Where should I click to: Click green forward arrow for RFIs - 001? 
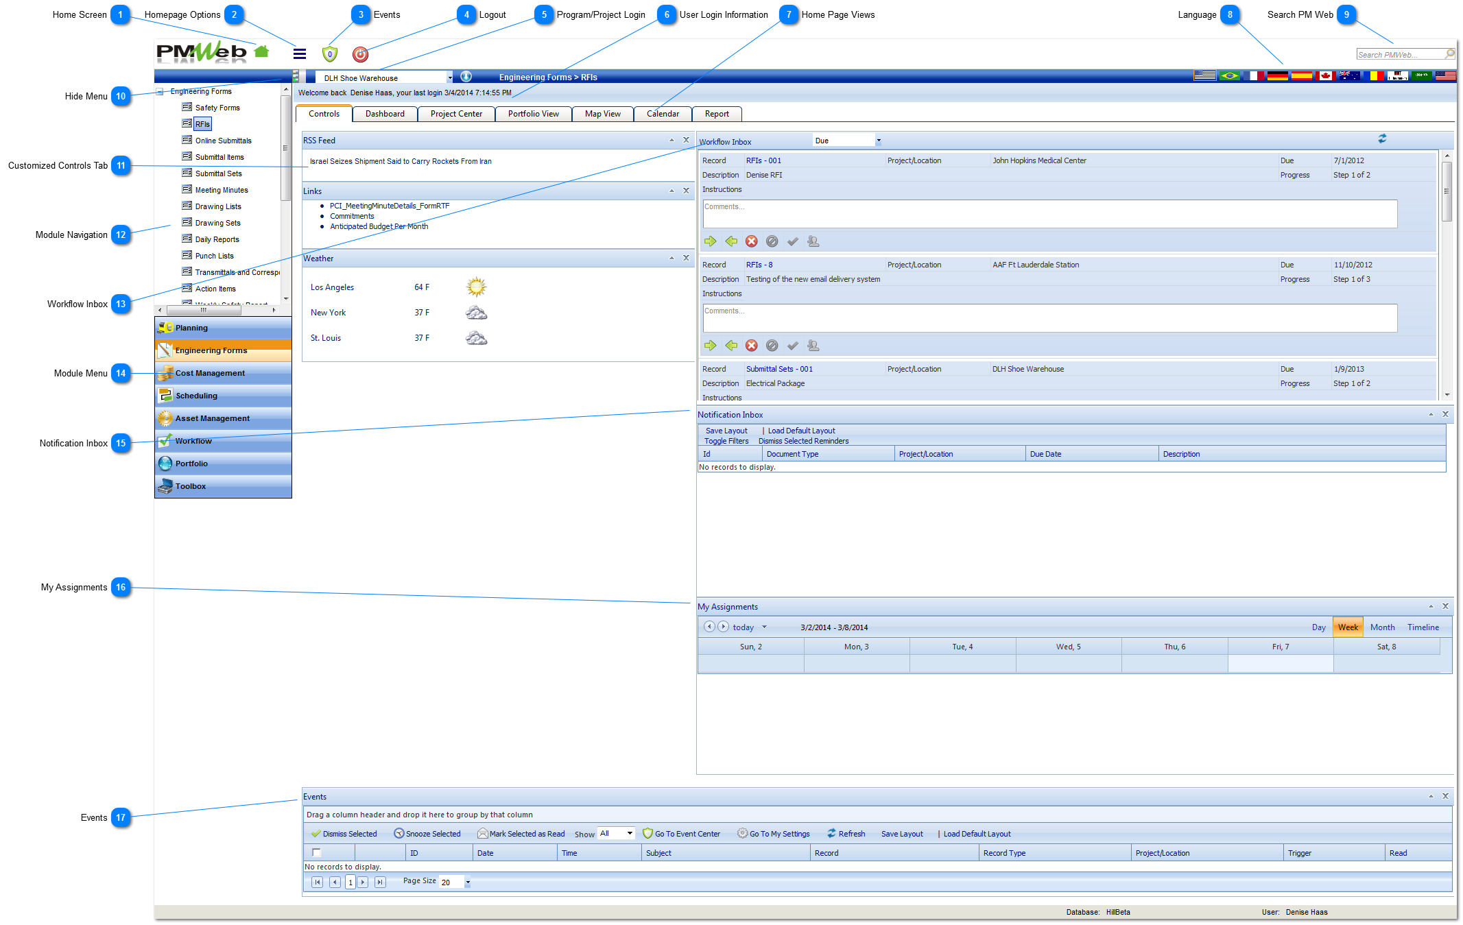710,241
